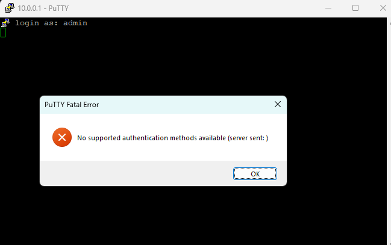Click the gray dialog footer beside OK
This screenshot has width=391, height=245.
(x=136, y=173)
